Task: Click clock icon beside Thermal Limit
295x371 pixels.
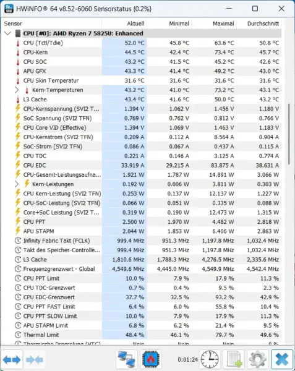Action: point(18,335)
